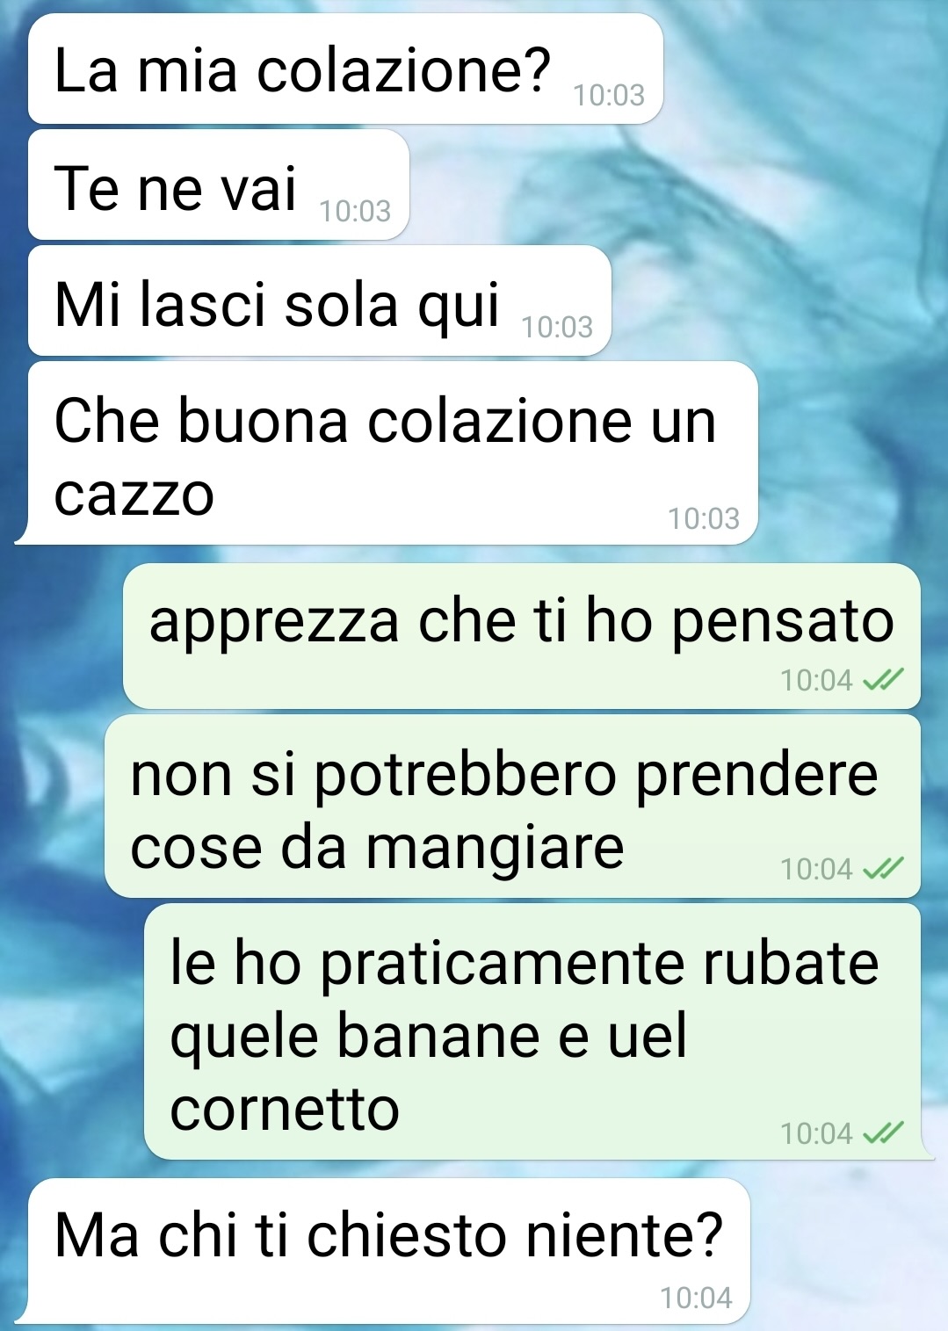Screen dimensions: 948x1331
Task: Click read-receipt checkmarks on 'cose da mangiare' message
Action: 882,869
